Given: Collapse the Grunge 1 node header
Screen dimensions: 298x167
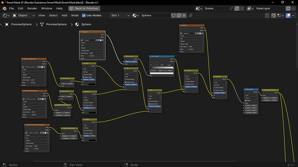Looking at the screenshot, I should [81, 32].
